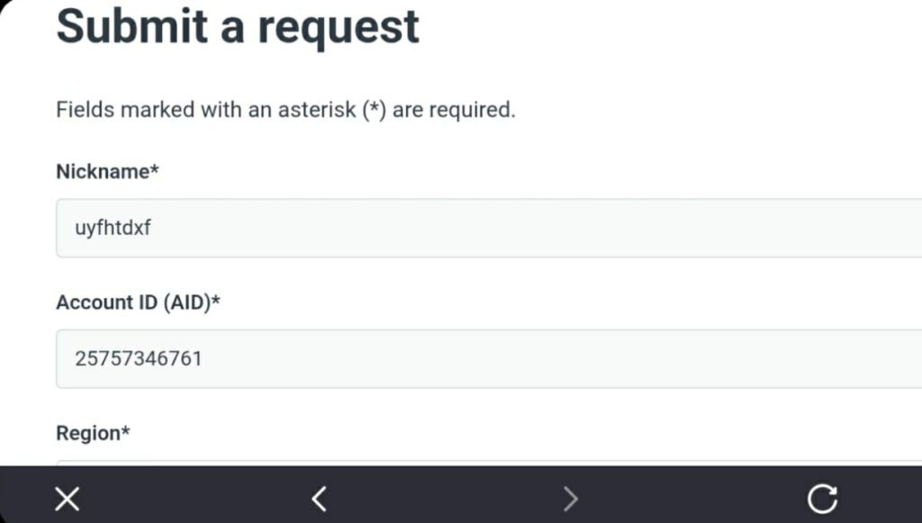
Task: Click the Account ID (AID) label
Action: 132,302
